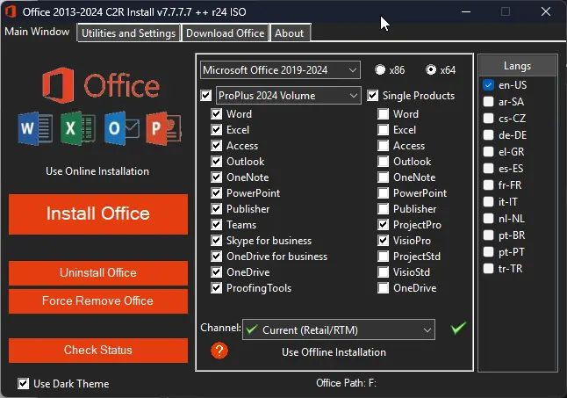Viewport: 567px width, 398px height.
Task: Switch to the Download Office tab
Action: coord(225,33)
